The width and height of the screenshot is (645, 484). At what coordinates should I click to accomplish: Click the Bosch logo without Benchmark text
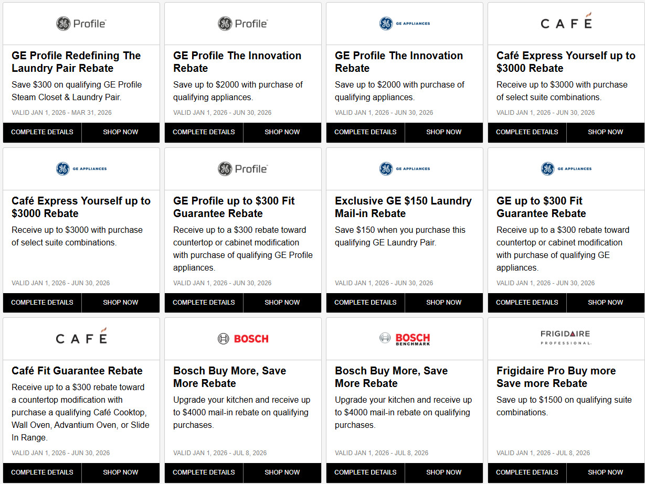pyautogui.click(x=243, y=339)
